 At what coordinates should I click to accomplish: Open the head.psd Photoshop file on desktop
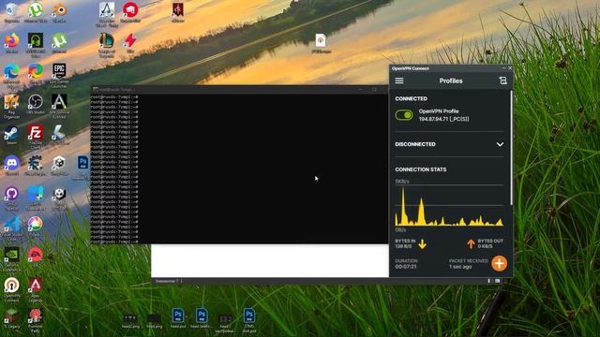coord(177,318)
